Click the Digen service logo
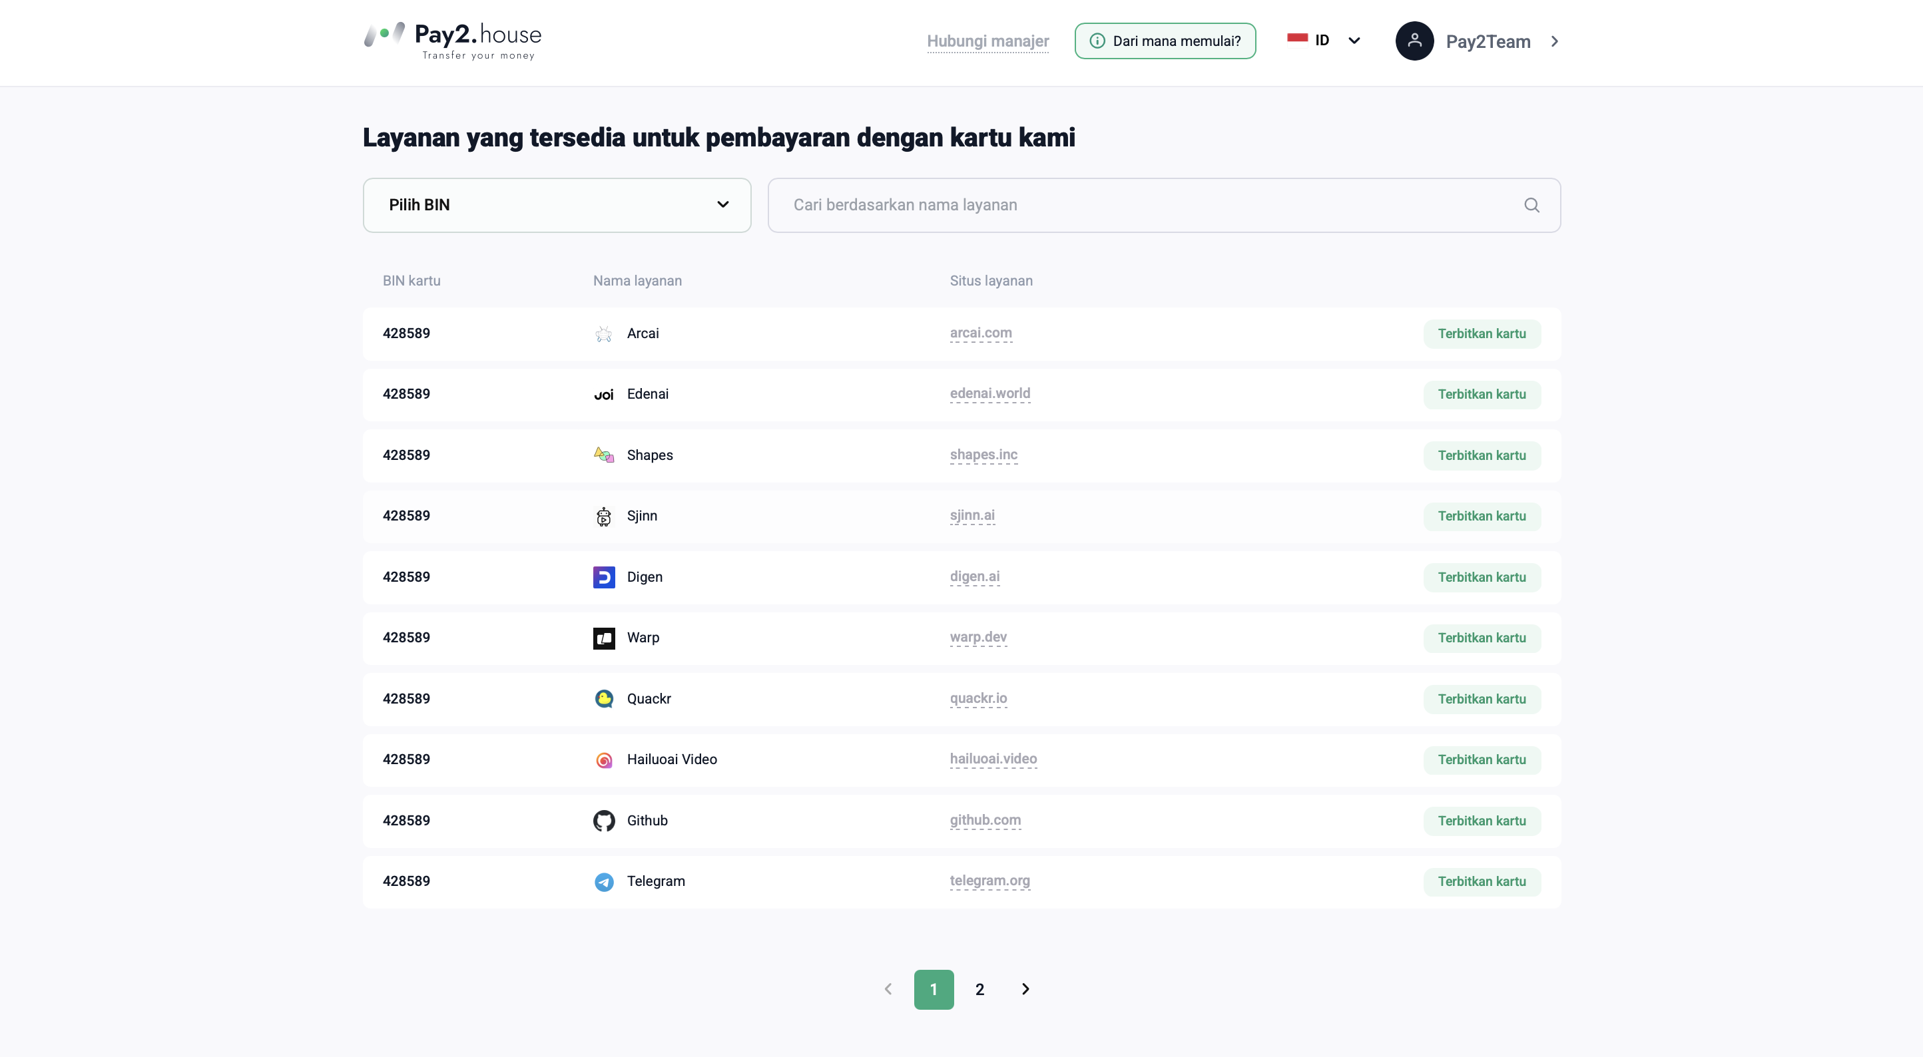 [604, 577]
